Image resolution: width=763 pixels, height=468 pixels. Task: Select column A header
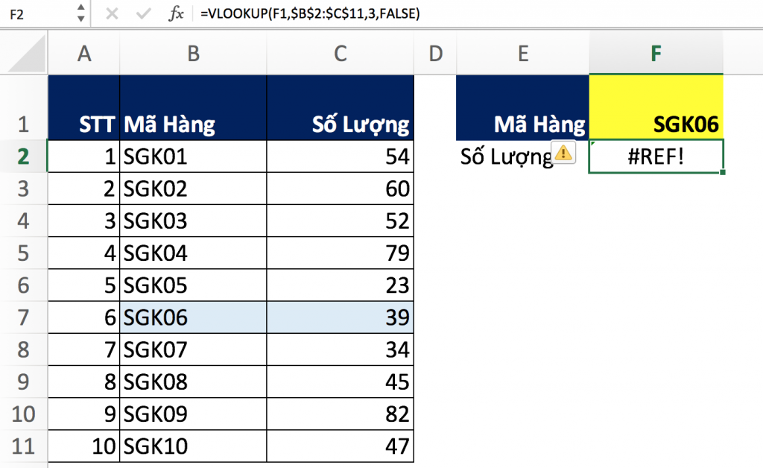[84, 54]
